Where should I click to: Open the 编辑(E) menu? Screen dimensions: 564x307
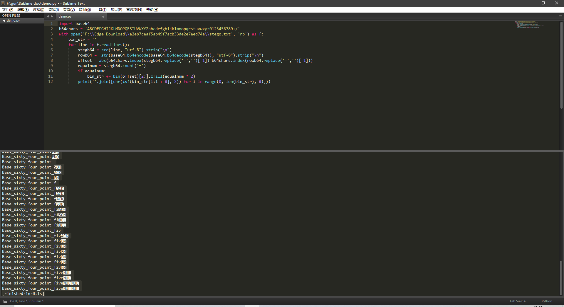[23, 10]
